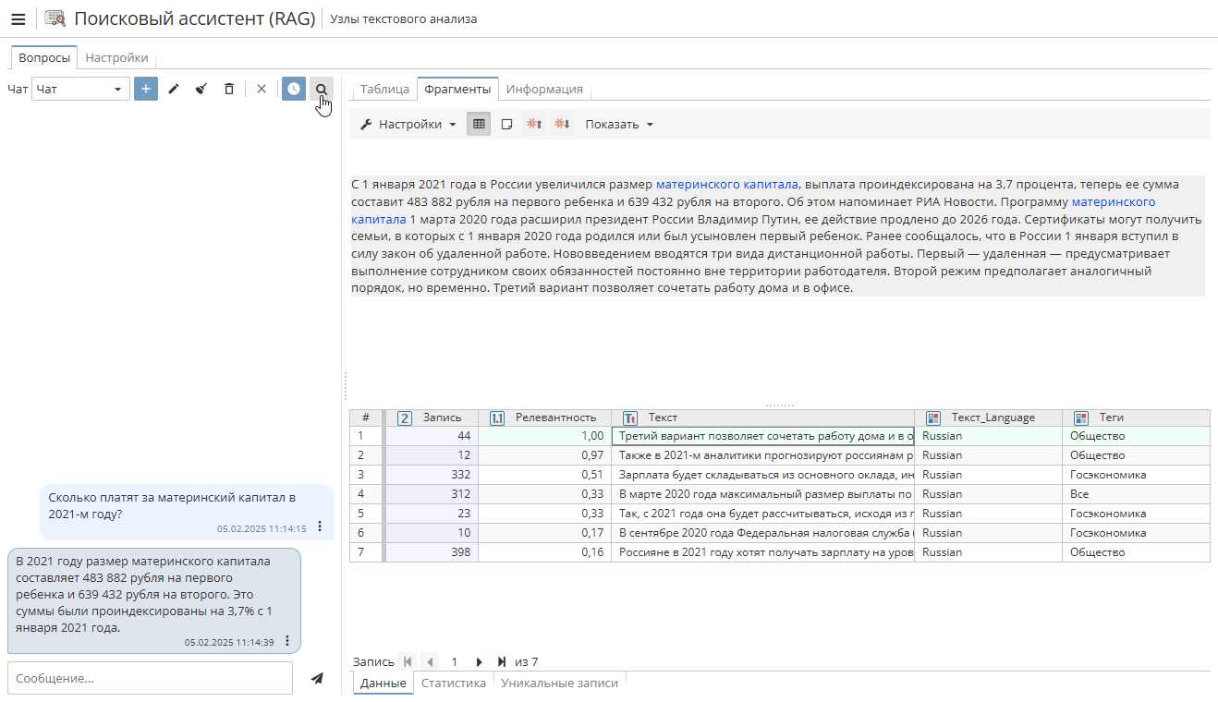This screenshot has width=1218, height=702.
Task: Add a new chat with plus button
Action: (x=146, y=89)
